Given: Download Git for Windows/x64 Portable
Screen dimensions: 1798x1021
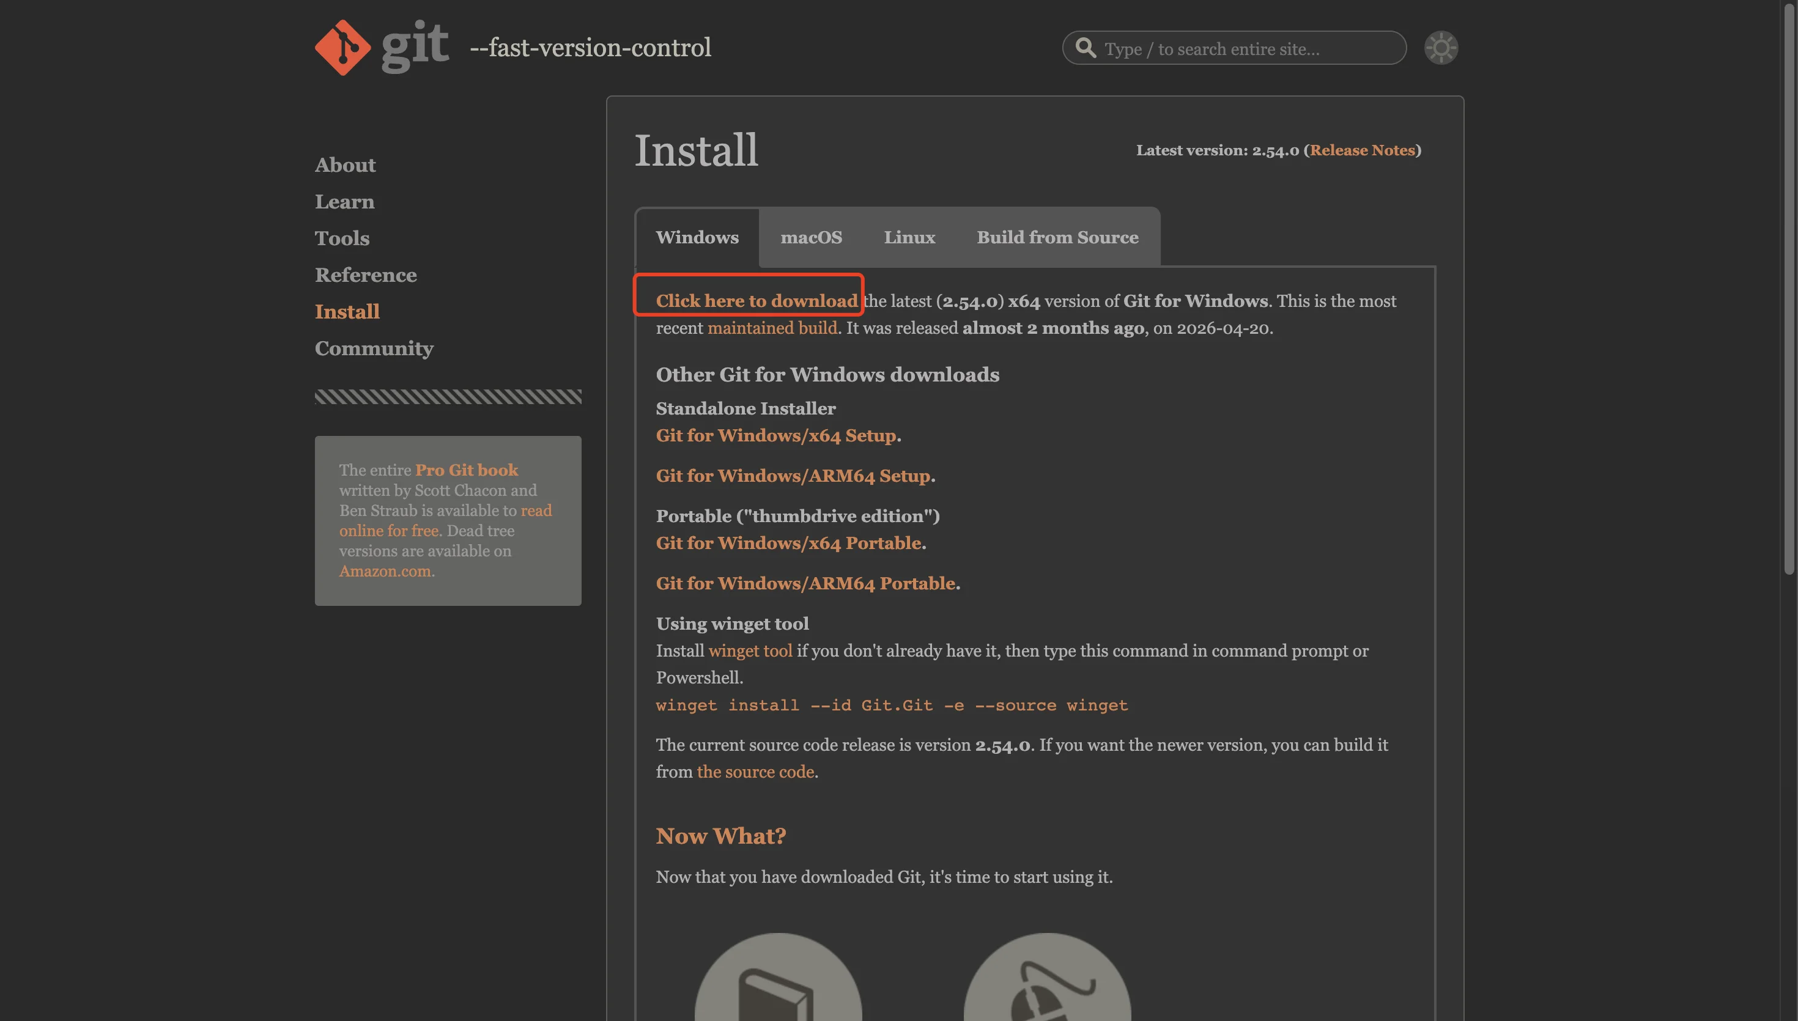Looking at the screenshot, I should pyautogui.click(x=788, y=544).
